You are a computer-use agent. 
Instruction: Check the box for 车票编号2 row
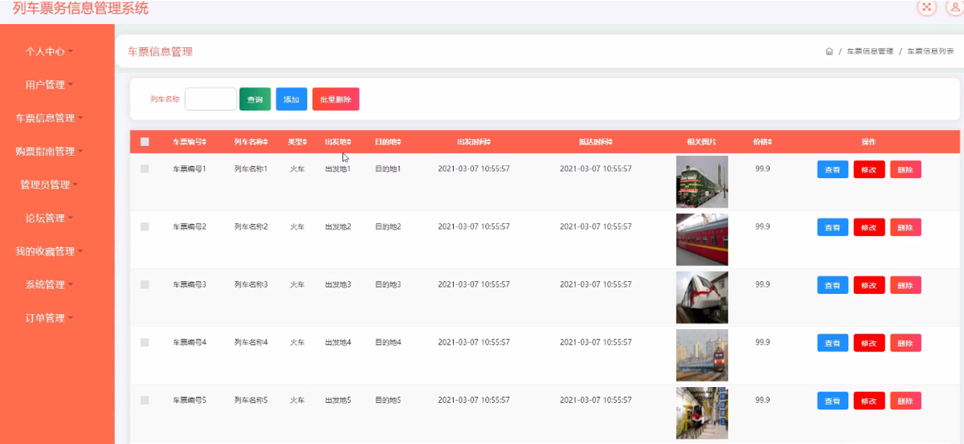pyautogui.click(x=145, y=227)
